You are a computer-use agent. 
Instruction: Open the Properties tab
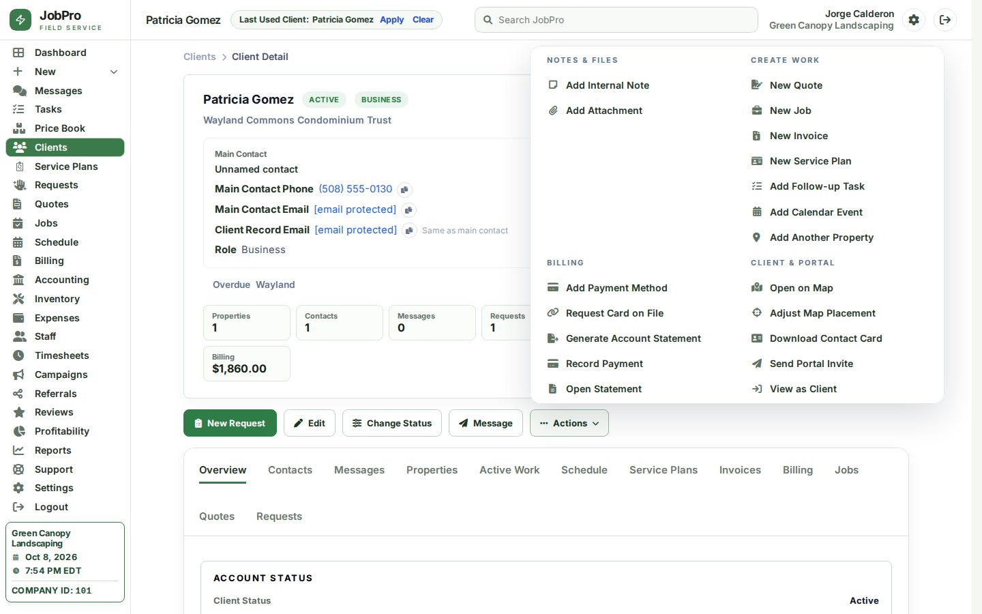[432, 470]
